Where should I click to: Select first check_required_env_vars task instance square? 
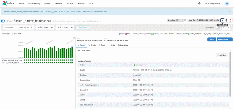[x=25, y=60]
